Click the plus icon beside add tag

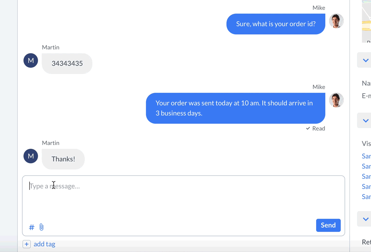pyautogui.click(x=26, y=244)
